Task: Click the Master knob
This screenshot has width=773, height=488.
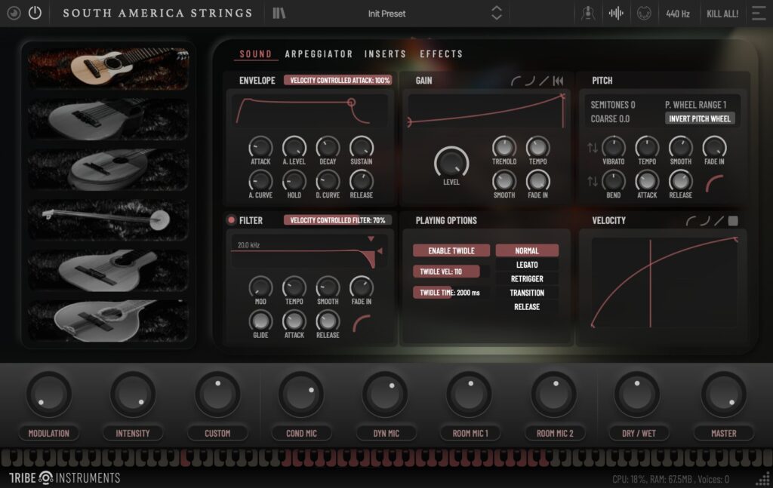Action: (x=723, y=394)
